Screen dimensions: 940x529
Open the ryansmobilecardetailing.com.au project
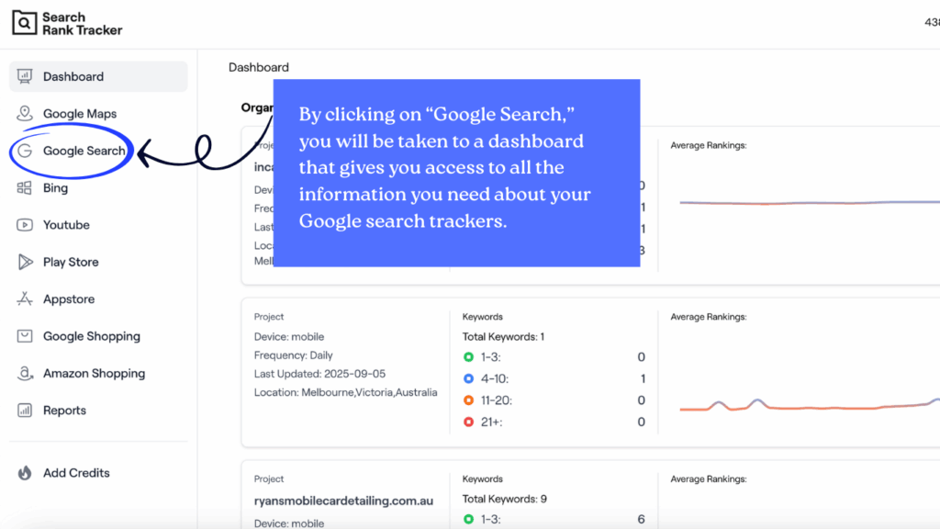point(343,501)
